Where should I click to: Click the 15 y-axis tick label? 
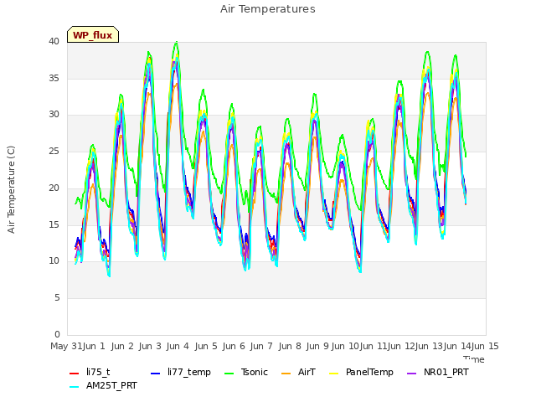(x=54, y=224)
